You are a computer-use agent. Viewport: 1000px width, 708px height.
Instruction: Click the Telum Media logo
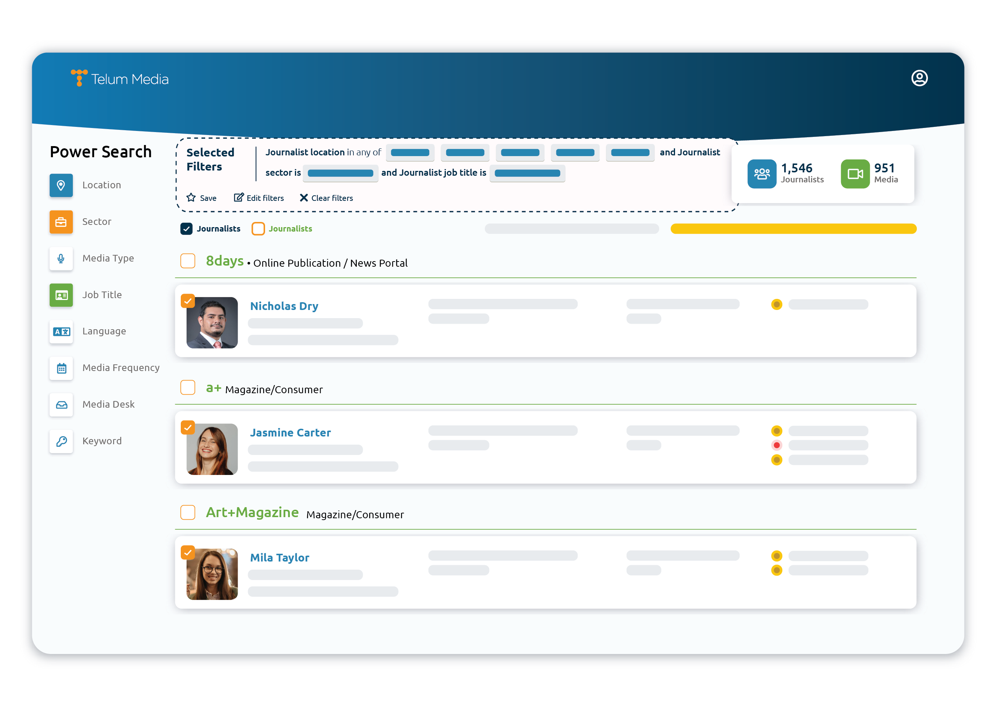click(119, 78)
